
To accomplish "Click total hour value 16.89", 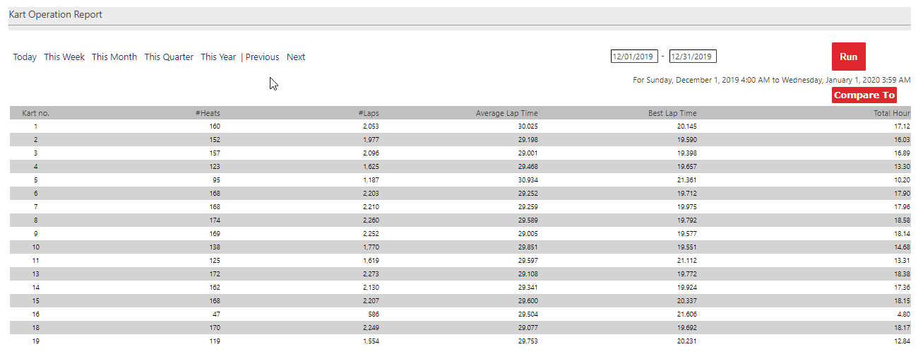I will point(902,153).
